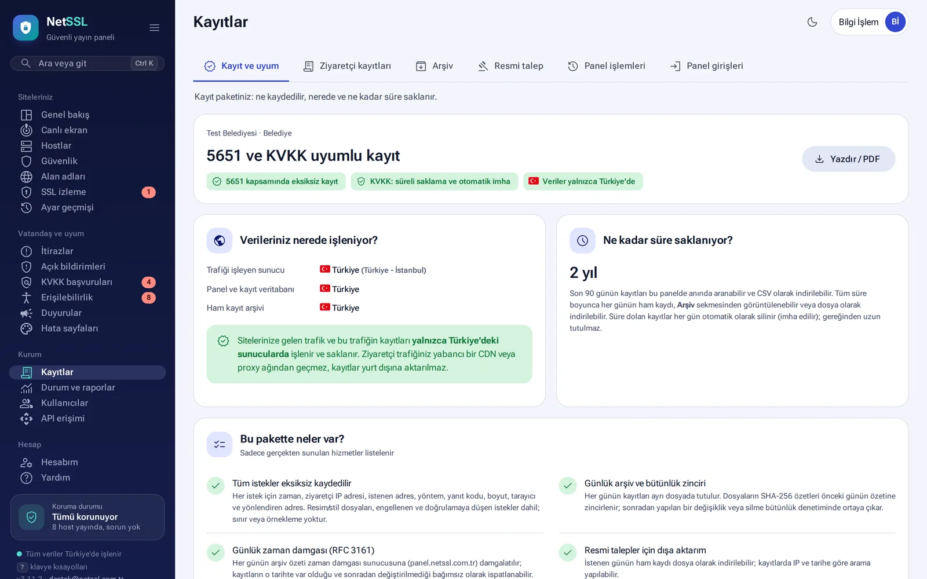Switch to Panel girişleri tab
Screen dimensions: 927x579
point(707,66)
